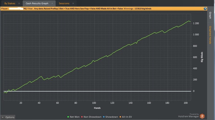Close the By Stakes tab
Screen dimensions: 215x120
click(x=19, y=3)
